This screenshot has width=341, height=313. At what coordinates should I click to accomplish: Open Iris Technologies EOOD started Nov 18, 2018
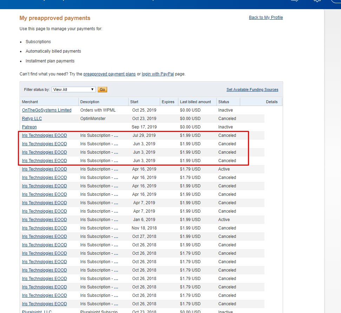[44, 228]
